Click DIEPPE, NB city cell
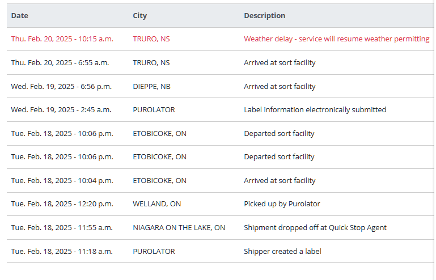436x280 pixels. [151, 87]
